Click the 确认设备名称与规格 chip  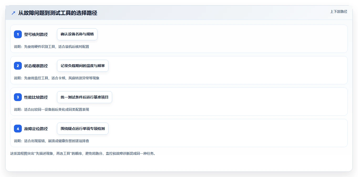pyautogui.click(x=77, y=34)
